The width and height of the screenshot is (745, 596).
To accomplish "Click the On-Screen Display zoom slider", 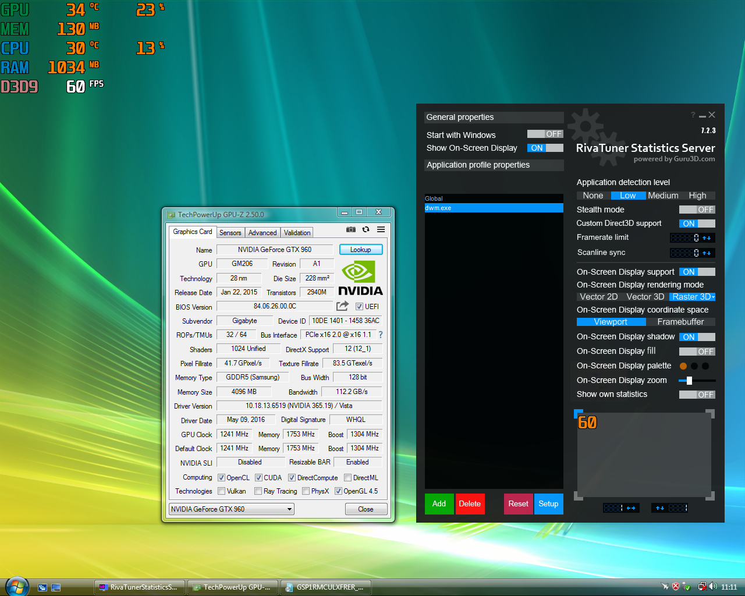I will pos(689,381).
